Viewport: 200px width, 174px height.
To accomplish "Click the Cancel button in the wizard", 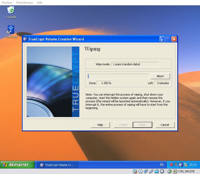I will pyautogui.click(x=165, y=125).
